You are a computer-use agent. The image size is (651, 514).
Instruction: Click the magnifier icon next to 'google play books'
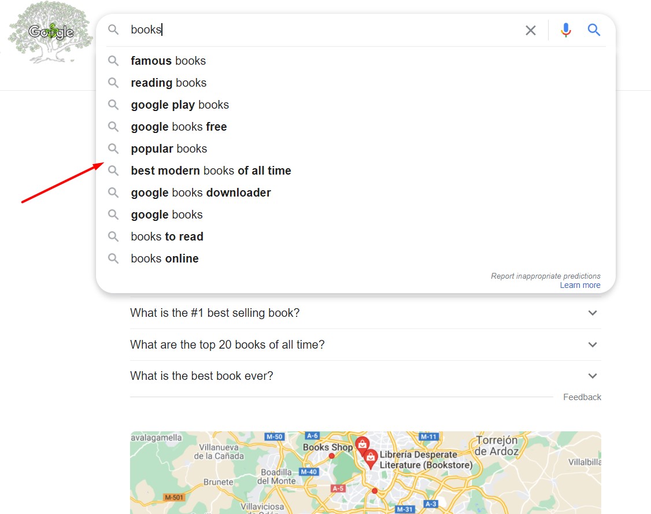[x=113, y=105]
